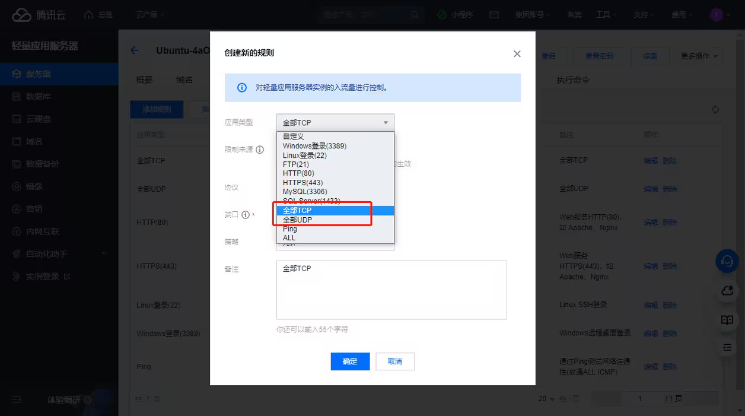Select FTP(21) in the dropdown list
The width and height of the screenshot is (745, 416).
coord(335,164)
